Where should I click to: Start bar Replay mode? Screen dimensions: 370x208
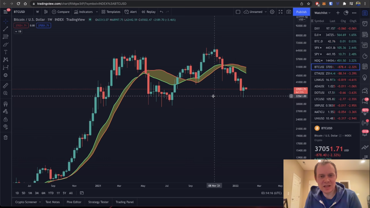click(x=148, y=12)
